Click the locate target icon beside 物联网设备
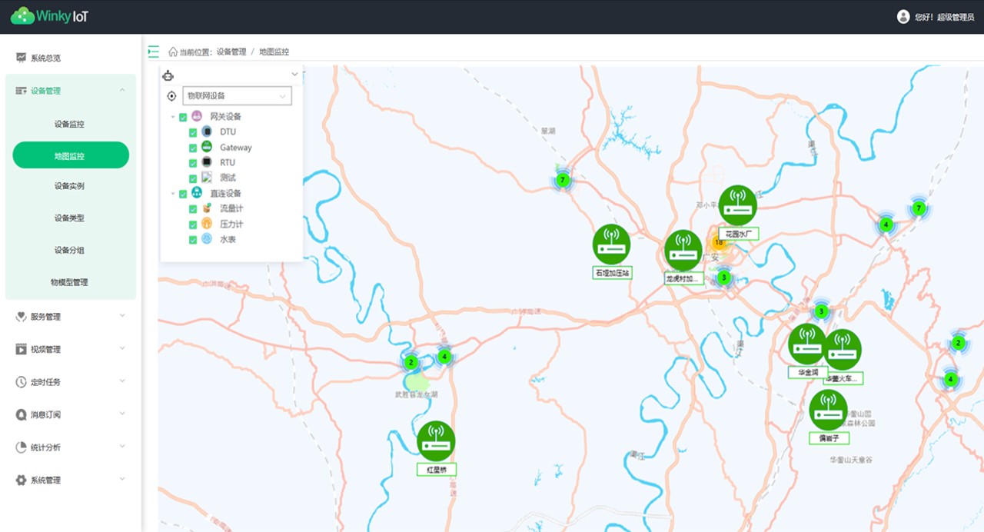The height and width of the screenshot is (532, 984). (171, 96)
